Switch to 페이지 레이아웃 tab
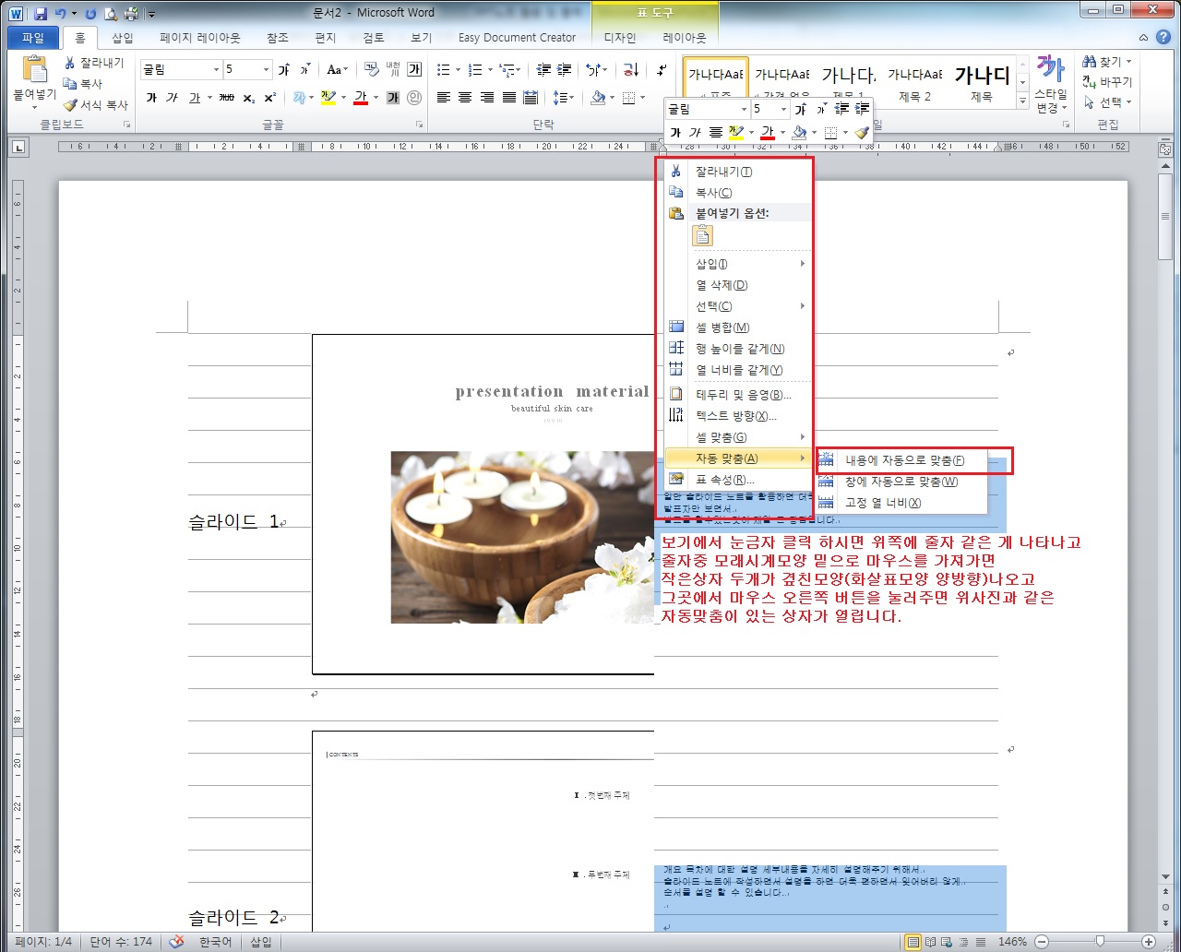1181x952 pixels. point(200,38)
